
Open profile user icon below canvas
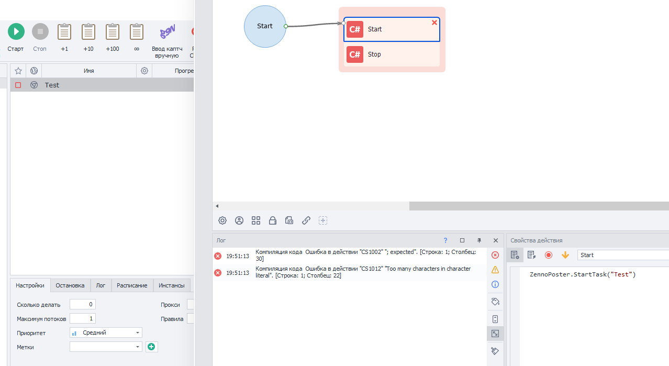pos(239,220)
